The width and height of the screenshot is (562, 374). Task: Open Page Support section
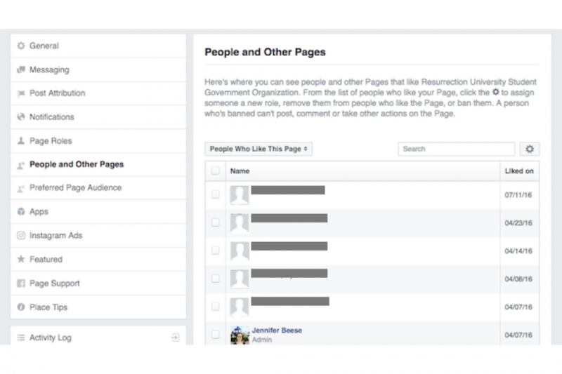tap(98, 283)
